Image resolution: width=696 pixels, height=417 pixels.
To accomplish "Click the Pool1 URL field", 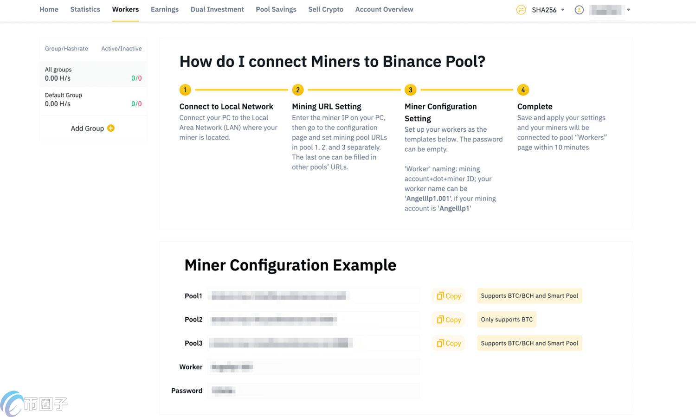I will 314,296.
